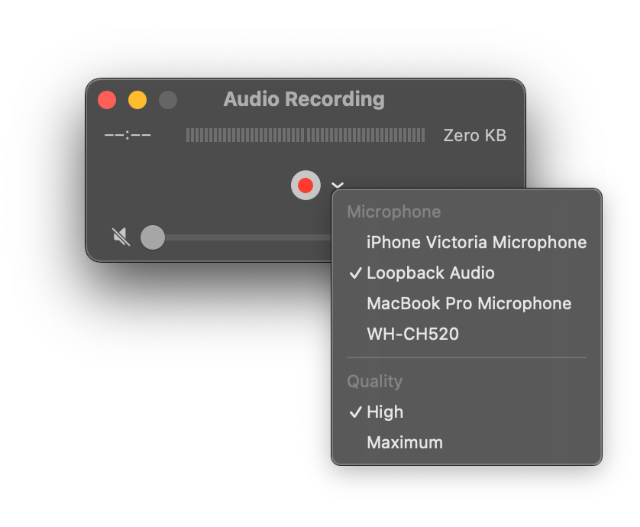Click the Audio Recording window title
640x527 pixels.
click(304, 99)
